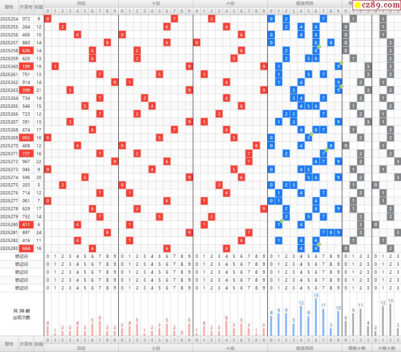Click the top 组选号码 section header
Image resolution: width=401 pixels, height=352 pixels.
coord(305,3)
